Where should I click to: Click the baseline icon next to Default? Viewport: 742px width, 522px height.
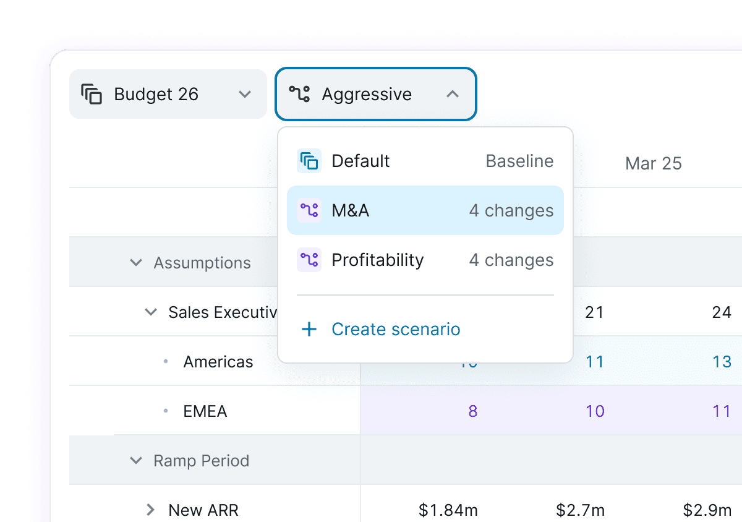pyautogui.click(x=309, y=161)
